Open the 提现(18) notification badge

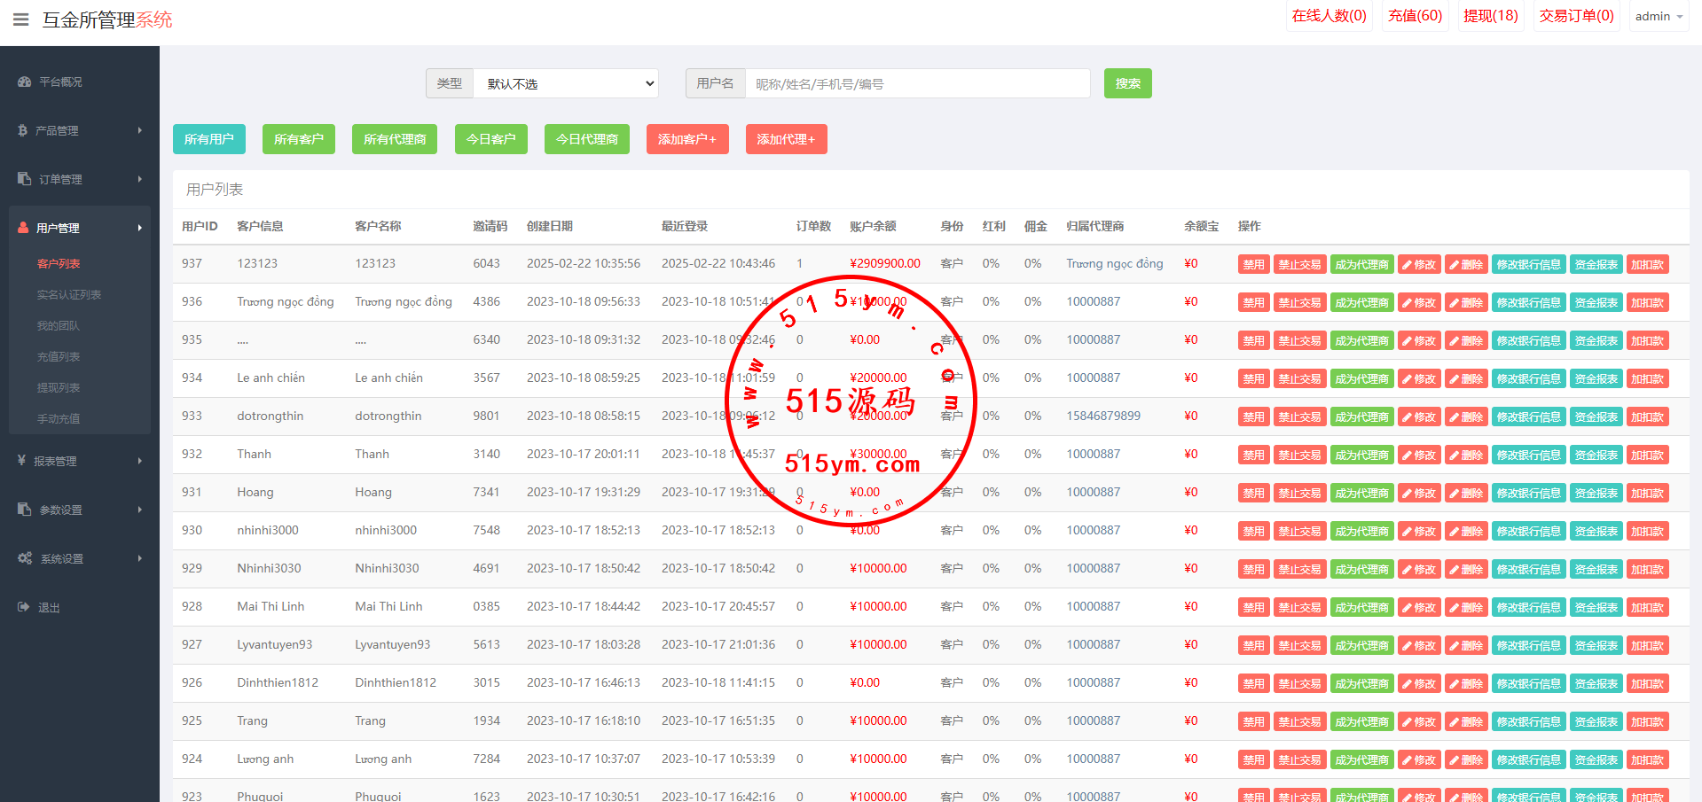coord(1490,16)
